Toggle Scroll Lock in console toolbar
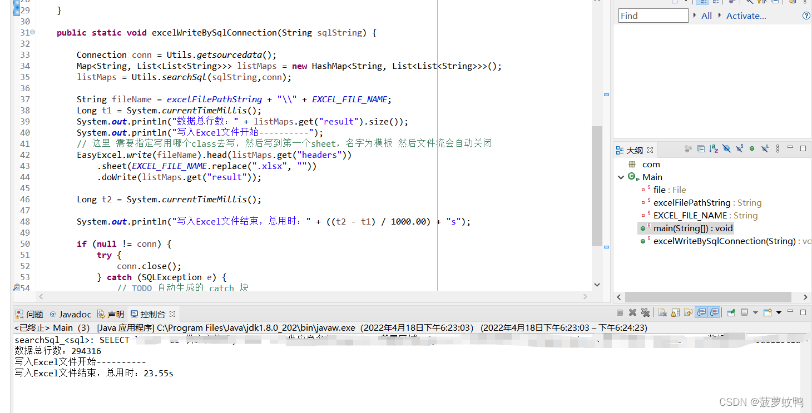This screenshot has width=812, height=413. [676, 312]
